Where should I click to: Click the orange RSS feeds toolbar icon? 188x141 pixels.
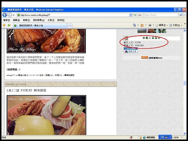click(x=142, y=25)
